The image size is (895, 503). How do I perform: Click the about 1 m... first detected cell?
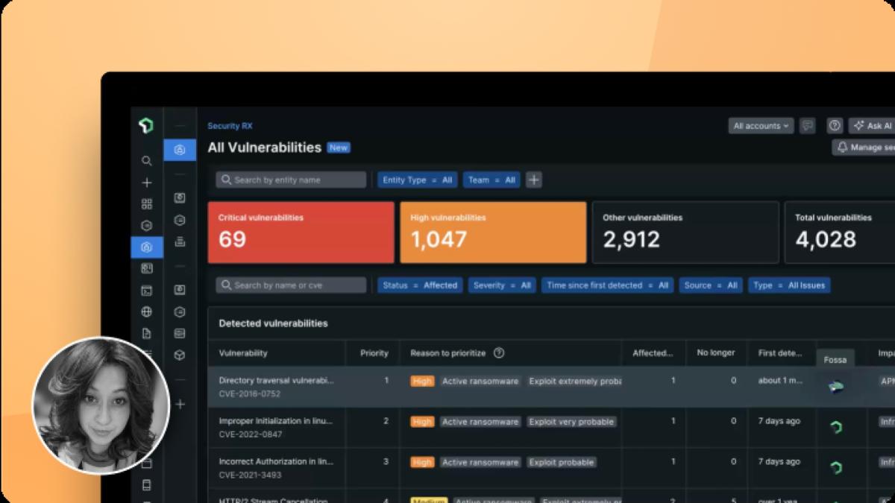(x=781, y=380)
